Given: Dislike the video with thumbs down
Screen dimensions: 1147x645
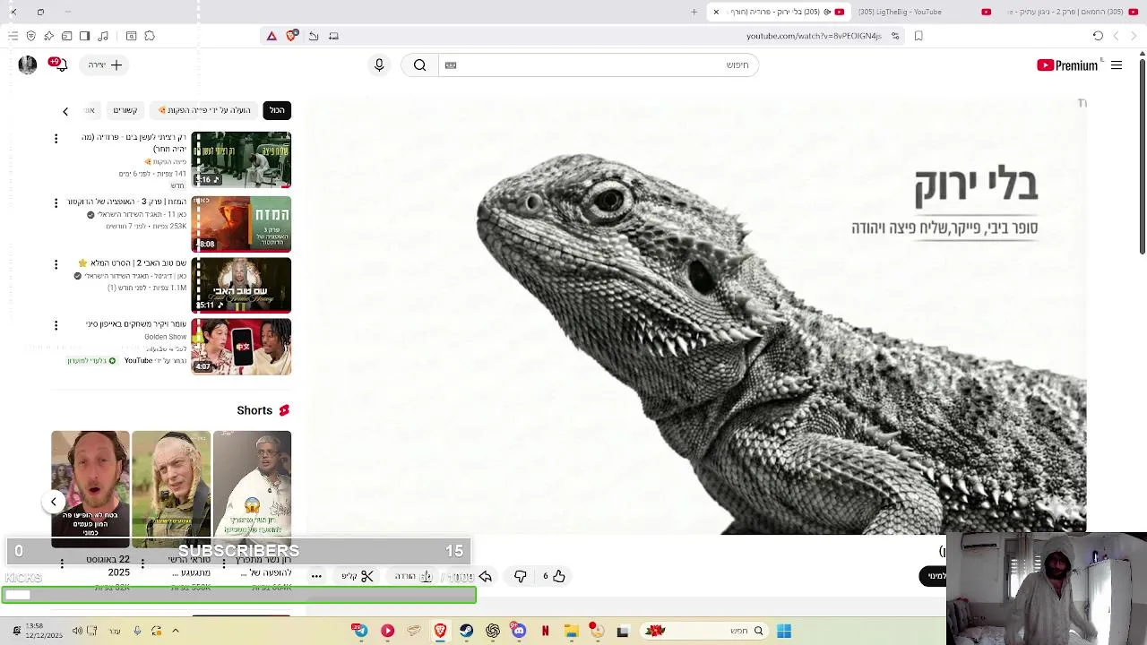Looking at the screenshot, I should click(520, 576).
